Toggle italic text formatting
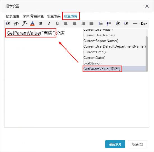 point(49,24)
